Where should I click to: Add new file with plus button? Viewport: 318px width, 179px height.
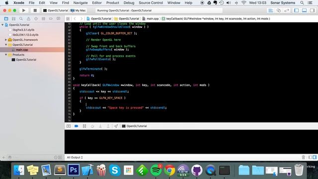(3, 157)
